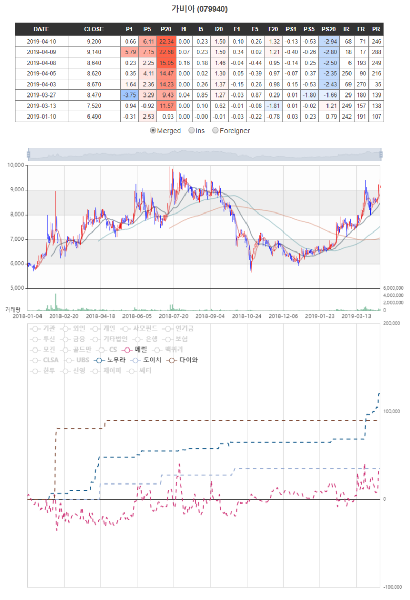Enable the 은행 legend entry
Viewport: 410px width, 600px height.
[x=145, y=339]
